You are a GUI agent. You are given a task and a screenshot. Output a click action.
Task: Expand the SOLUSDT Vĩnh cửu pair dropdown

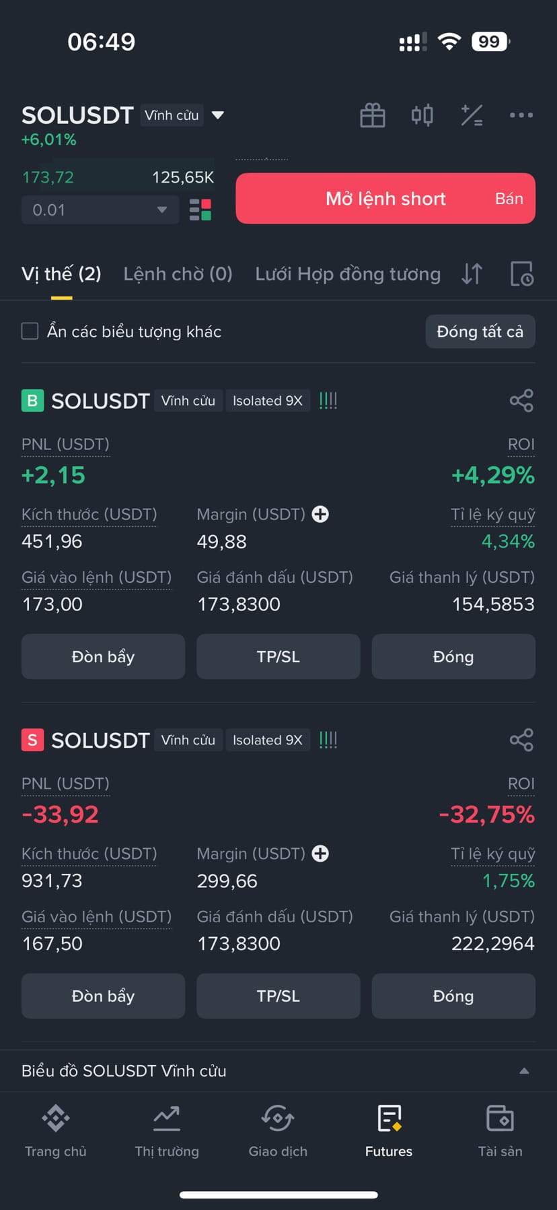point(217,115)
